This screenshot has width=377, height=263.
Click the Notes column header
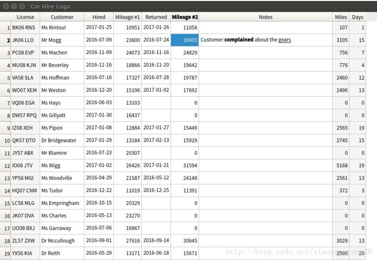tap(266, 17)
